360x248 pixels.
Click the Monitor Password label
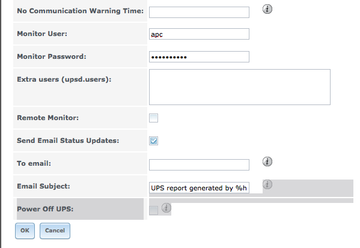coord(52,56)
